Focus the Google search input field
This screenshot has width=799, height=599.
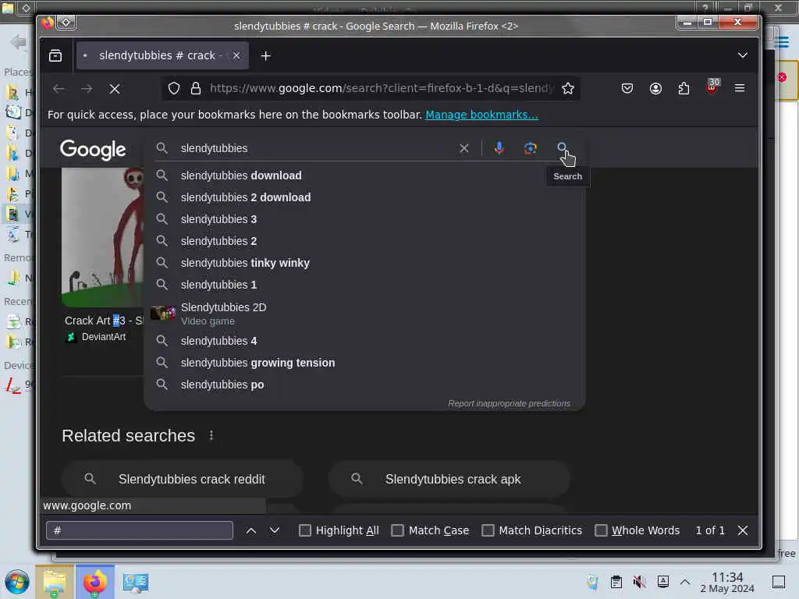coord(316,148)
